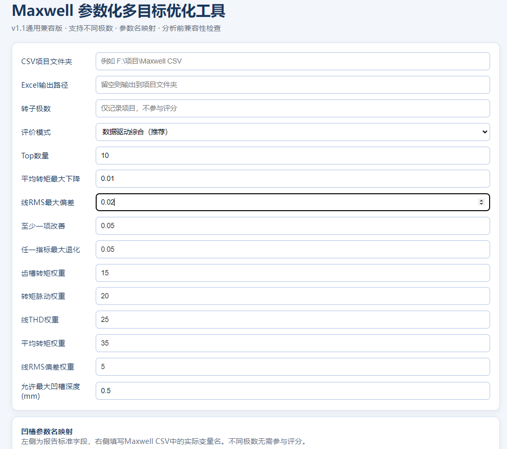Click the 线RMS最大偏差 label
This screenshot has width=507, height=449.
48,202
